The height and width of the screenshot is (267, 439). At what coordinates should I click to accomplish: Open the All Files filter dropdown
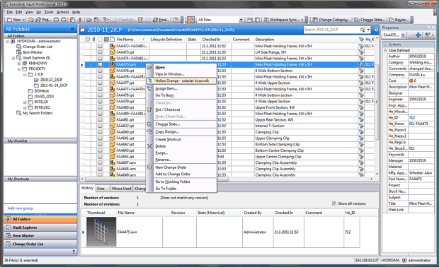(x=241, y=20)
